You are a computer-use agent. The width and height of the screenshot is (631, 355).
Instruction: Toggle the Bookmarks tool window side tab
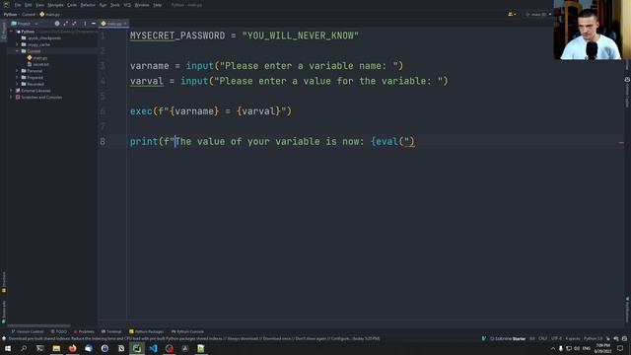[4, 312]
